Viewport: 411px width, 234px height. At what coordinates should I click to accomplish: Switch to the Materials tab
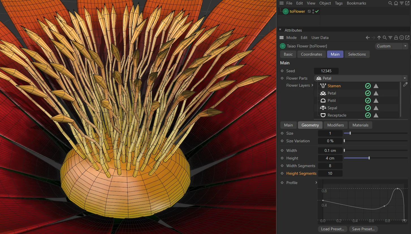pyautogui.click(x=360, y=125)
